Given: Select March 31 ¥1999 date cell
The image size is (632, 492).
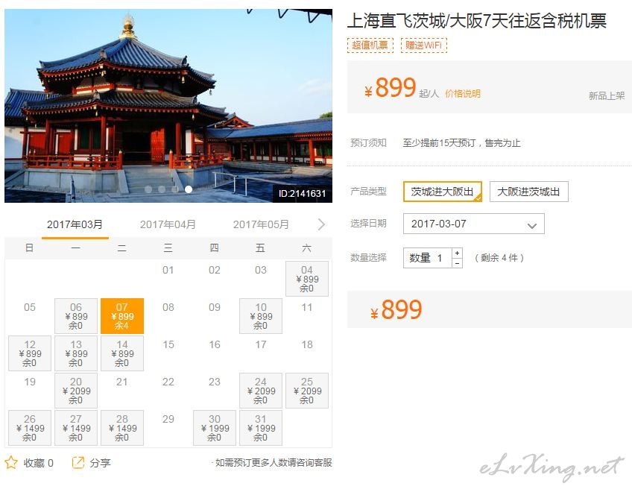Looking at the screenshot, I should 261,428.
